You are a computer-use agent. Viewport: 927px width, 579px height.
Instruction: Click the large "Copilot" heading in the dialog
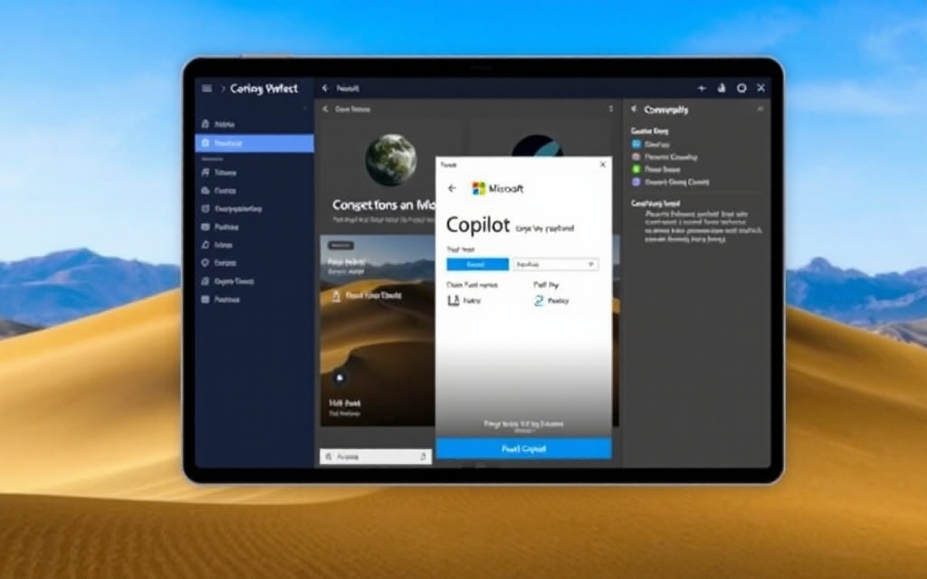click(x=478, y=225)
